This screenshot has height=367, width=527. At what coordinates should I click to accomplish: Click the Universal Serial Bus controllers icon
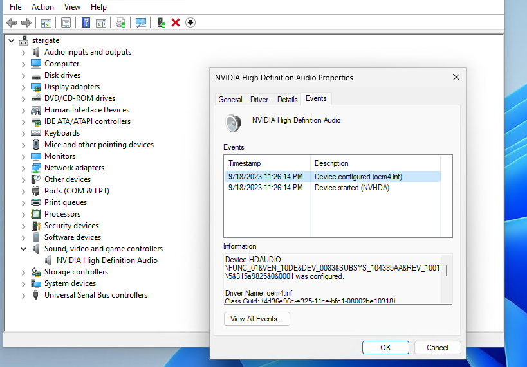tap(36, 295)
